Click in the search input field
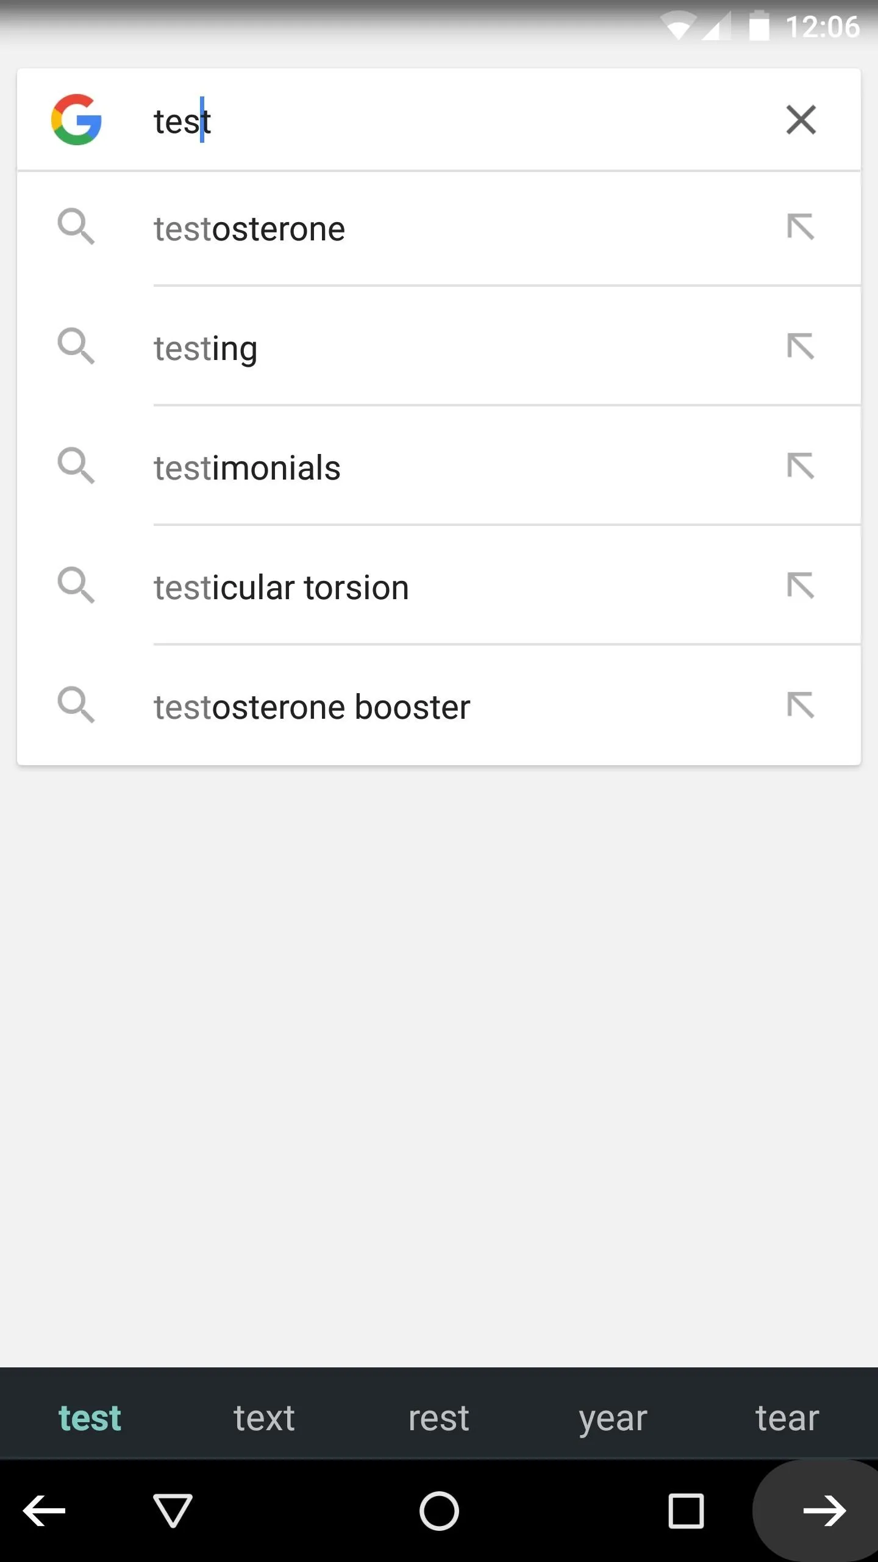 pyautogui.click(x=451, y=120)
